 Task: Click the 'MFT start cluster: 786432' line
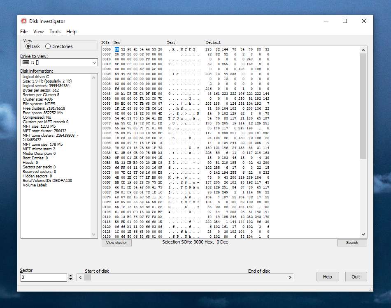44,131
